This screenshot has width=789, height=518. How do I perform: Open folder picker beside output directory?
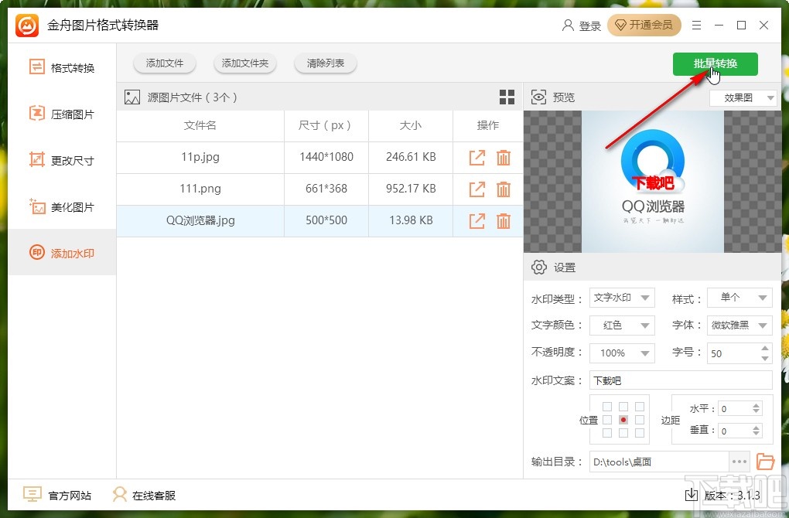pyautogui.click(x=765, y=462)
